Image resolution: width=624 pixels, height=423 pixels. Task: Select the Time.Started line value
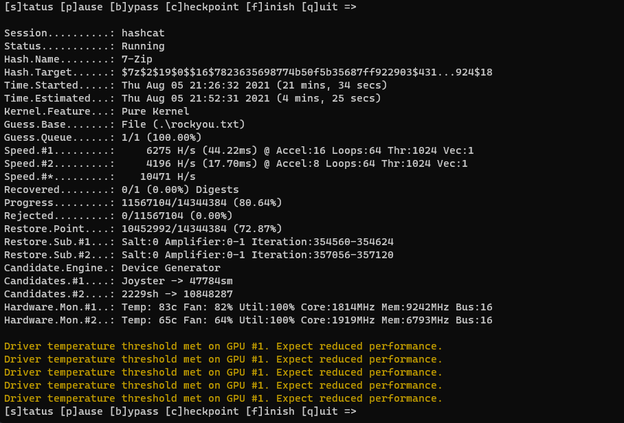pyautogui.click(x=254, y=85)
